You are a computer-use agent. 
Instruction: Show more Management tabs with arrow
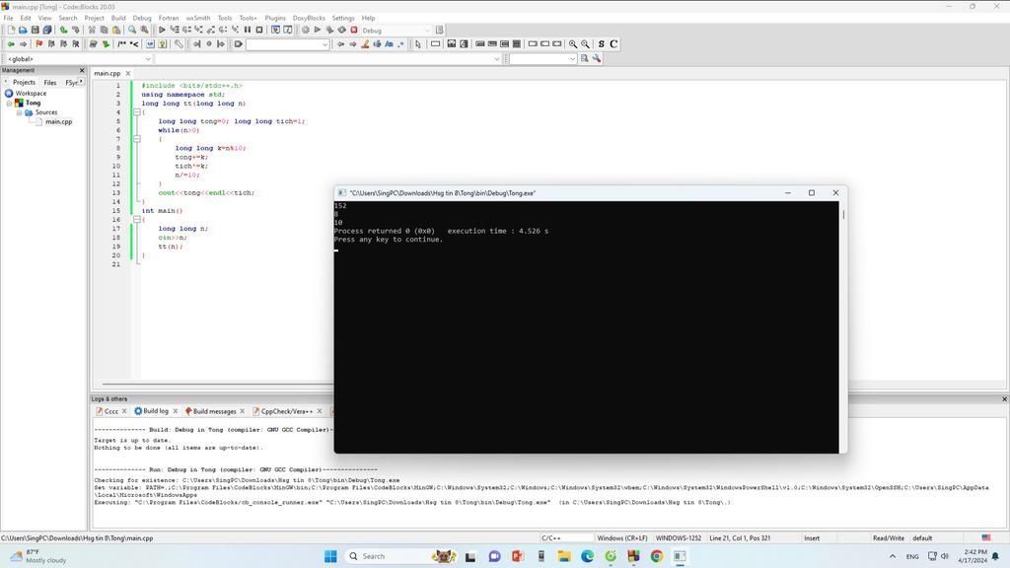81,81
